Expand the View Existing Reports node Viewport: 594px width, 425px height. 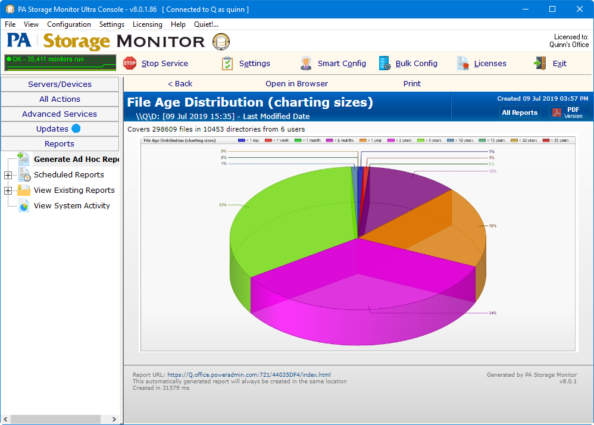(x=8, y=190)
